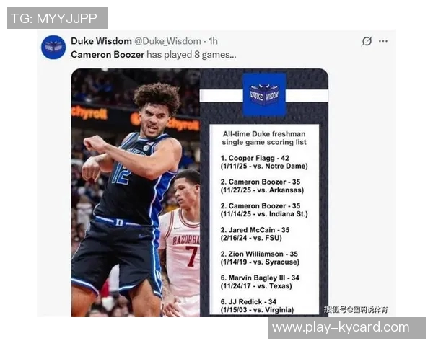Screen dimensions: 433x346
Task: Click the jersey number 12 in photo
Action: (x=121, y=174)
